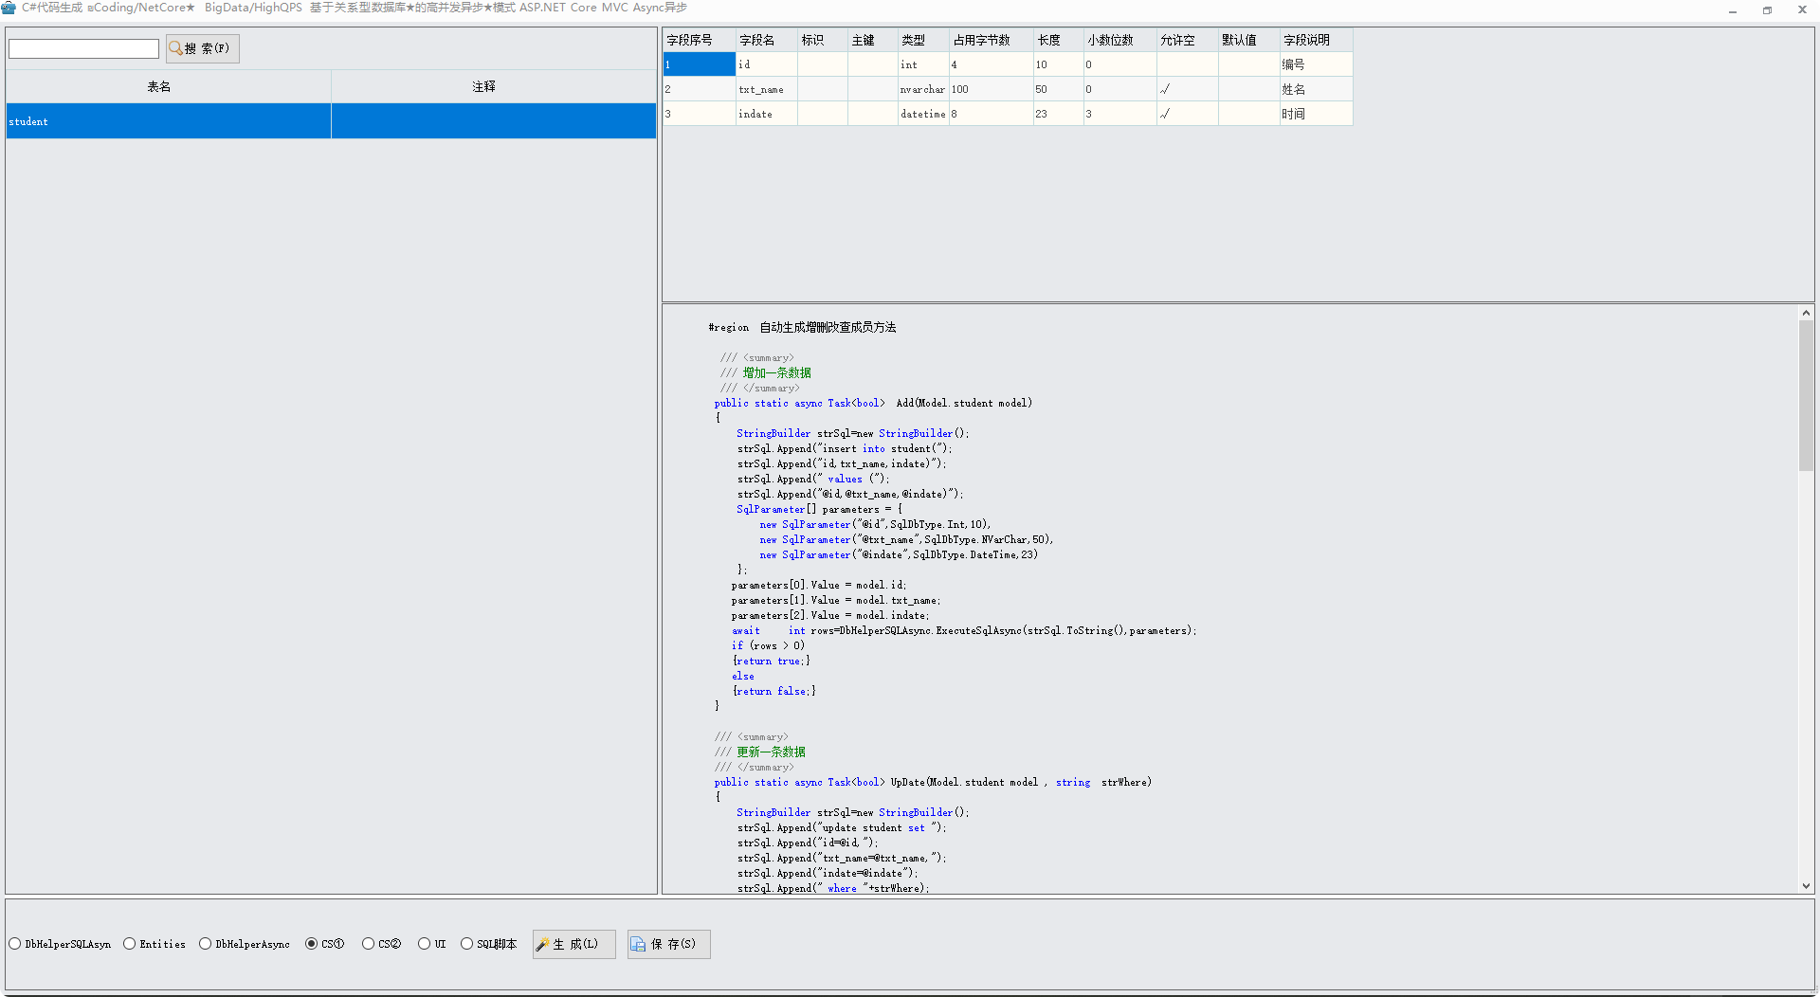Click the 姓名 field description cell
This screenshot has height=997, width=1820.
1316,89
